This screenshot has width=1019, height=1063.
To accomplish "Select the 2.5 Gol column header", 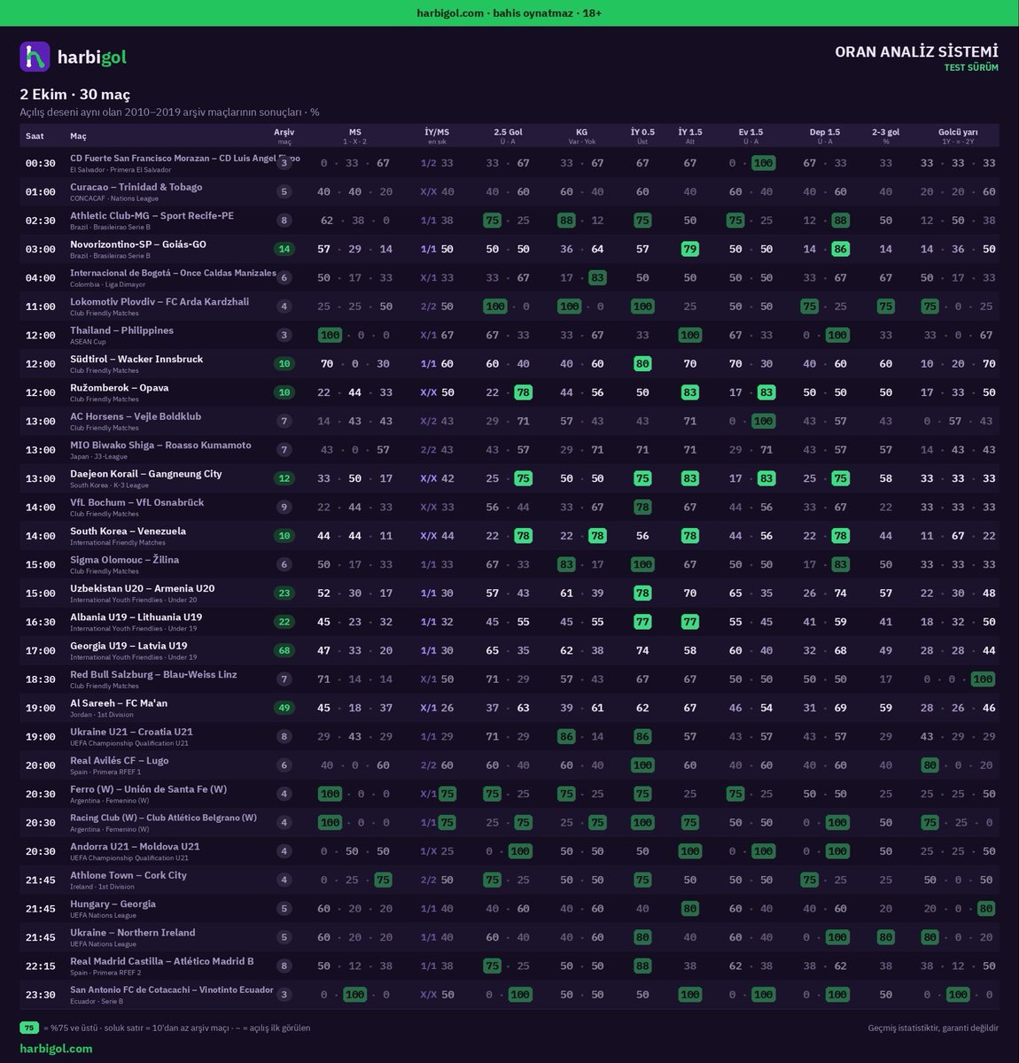I will coord(508,136).
